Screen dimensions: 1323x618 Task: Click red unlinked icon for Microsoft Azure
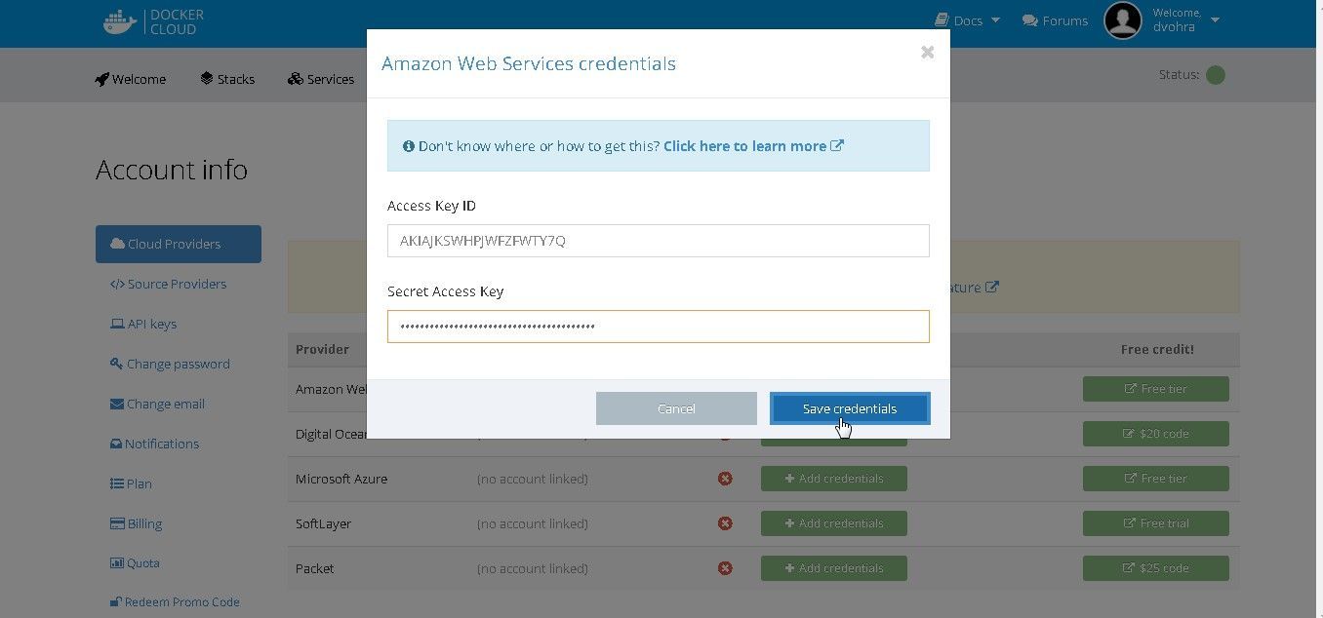click(725, 479)
